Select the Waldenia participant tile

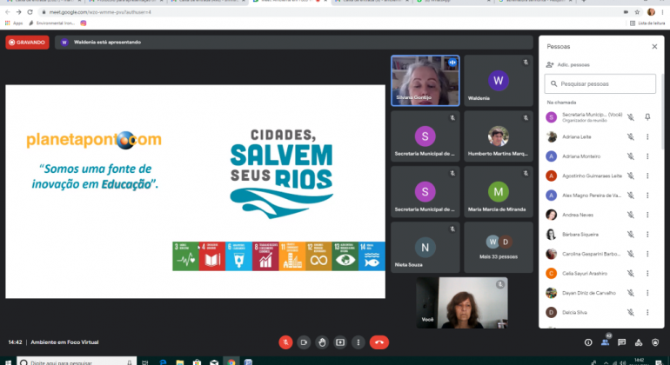(x=499, y=80)
